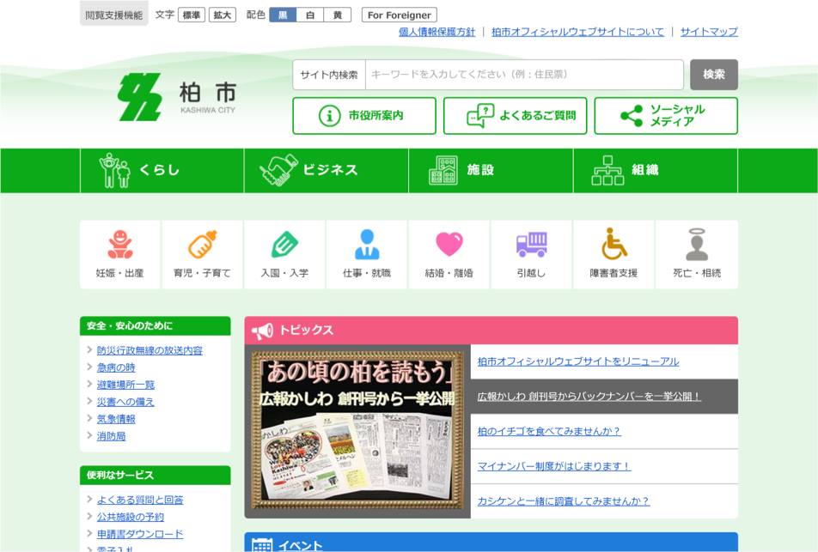Click the 便利なサービス section header

155,476
